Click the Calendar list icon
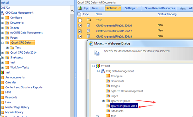The image size is (193, 117). click(2, 83)
